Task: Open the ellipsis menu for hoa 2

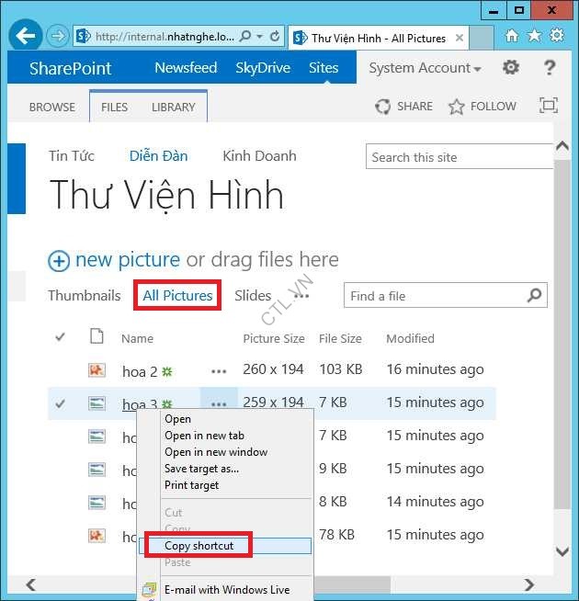Action: click(218, 371)
